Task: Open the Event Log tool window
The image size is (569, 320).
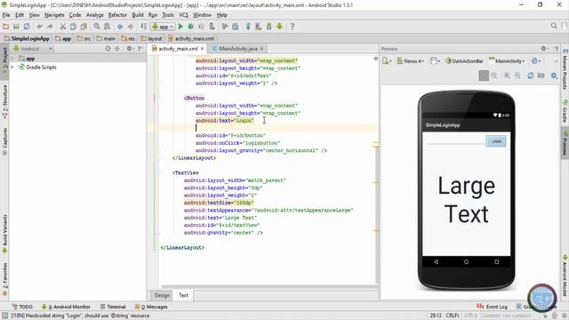Action: point(492,307)
